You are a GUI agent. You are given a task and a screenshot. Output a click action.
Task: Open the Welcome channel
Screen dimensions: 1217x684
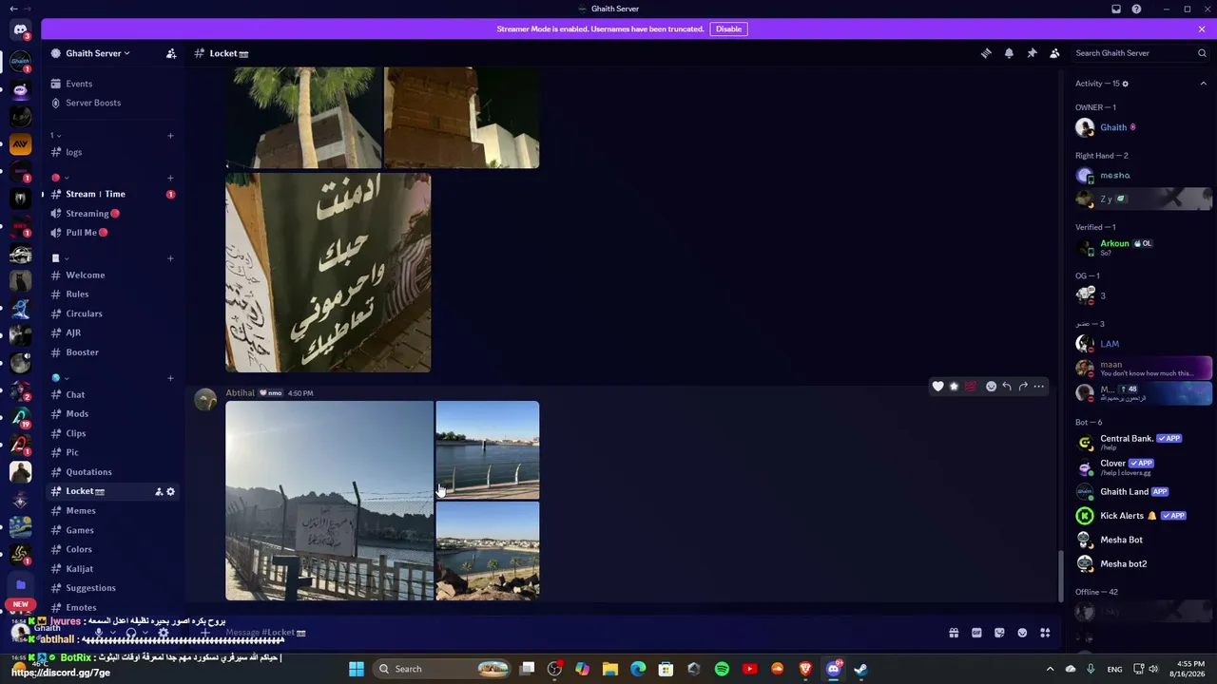coord(86,275)
